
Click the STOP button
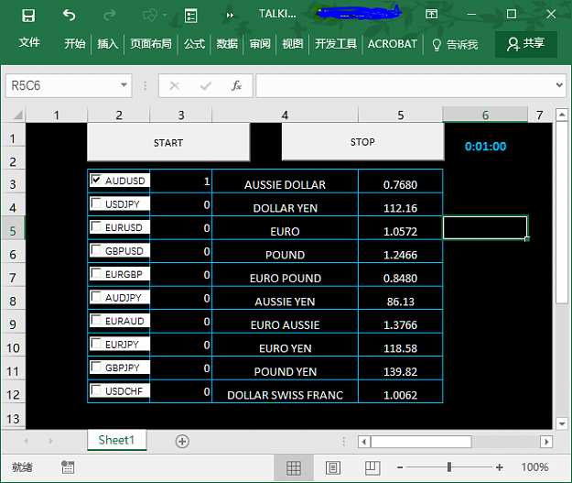click(362, 142)
